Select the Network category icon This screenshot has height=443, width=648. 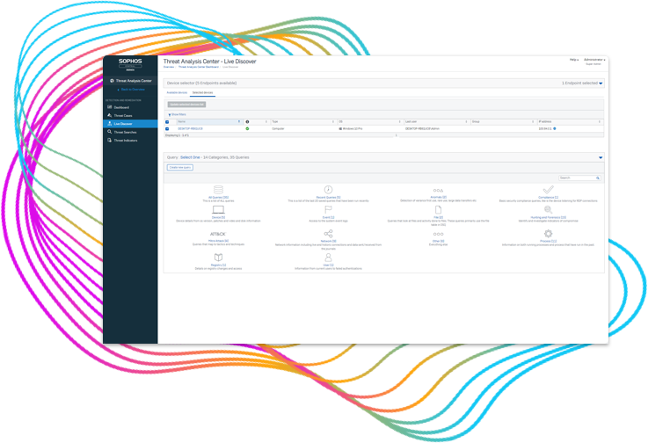[328, 234]
